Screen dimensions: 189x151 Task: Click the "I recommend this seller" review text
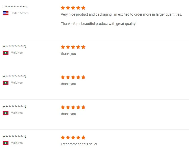coord(79,144)
